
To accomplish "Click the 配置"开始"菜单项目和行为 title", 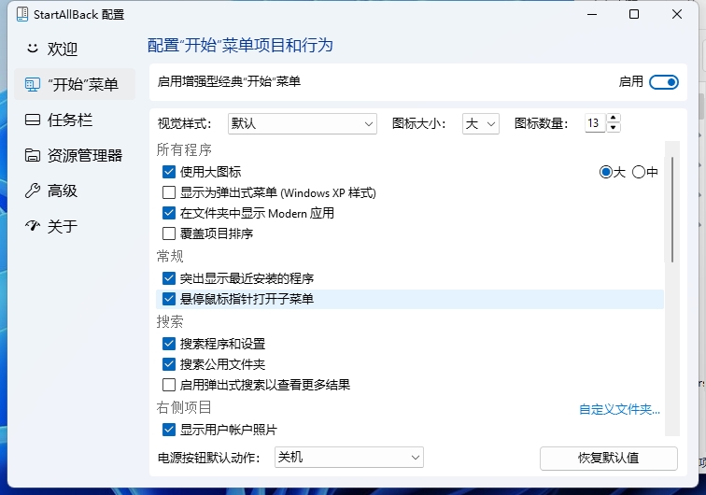I will (240, 46).
